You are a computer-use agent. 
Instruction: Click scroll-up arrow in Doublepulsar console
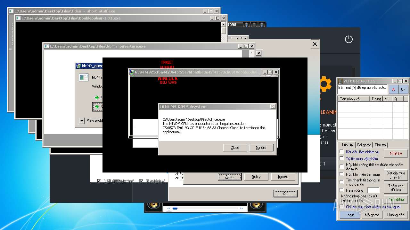click(224, 25)
